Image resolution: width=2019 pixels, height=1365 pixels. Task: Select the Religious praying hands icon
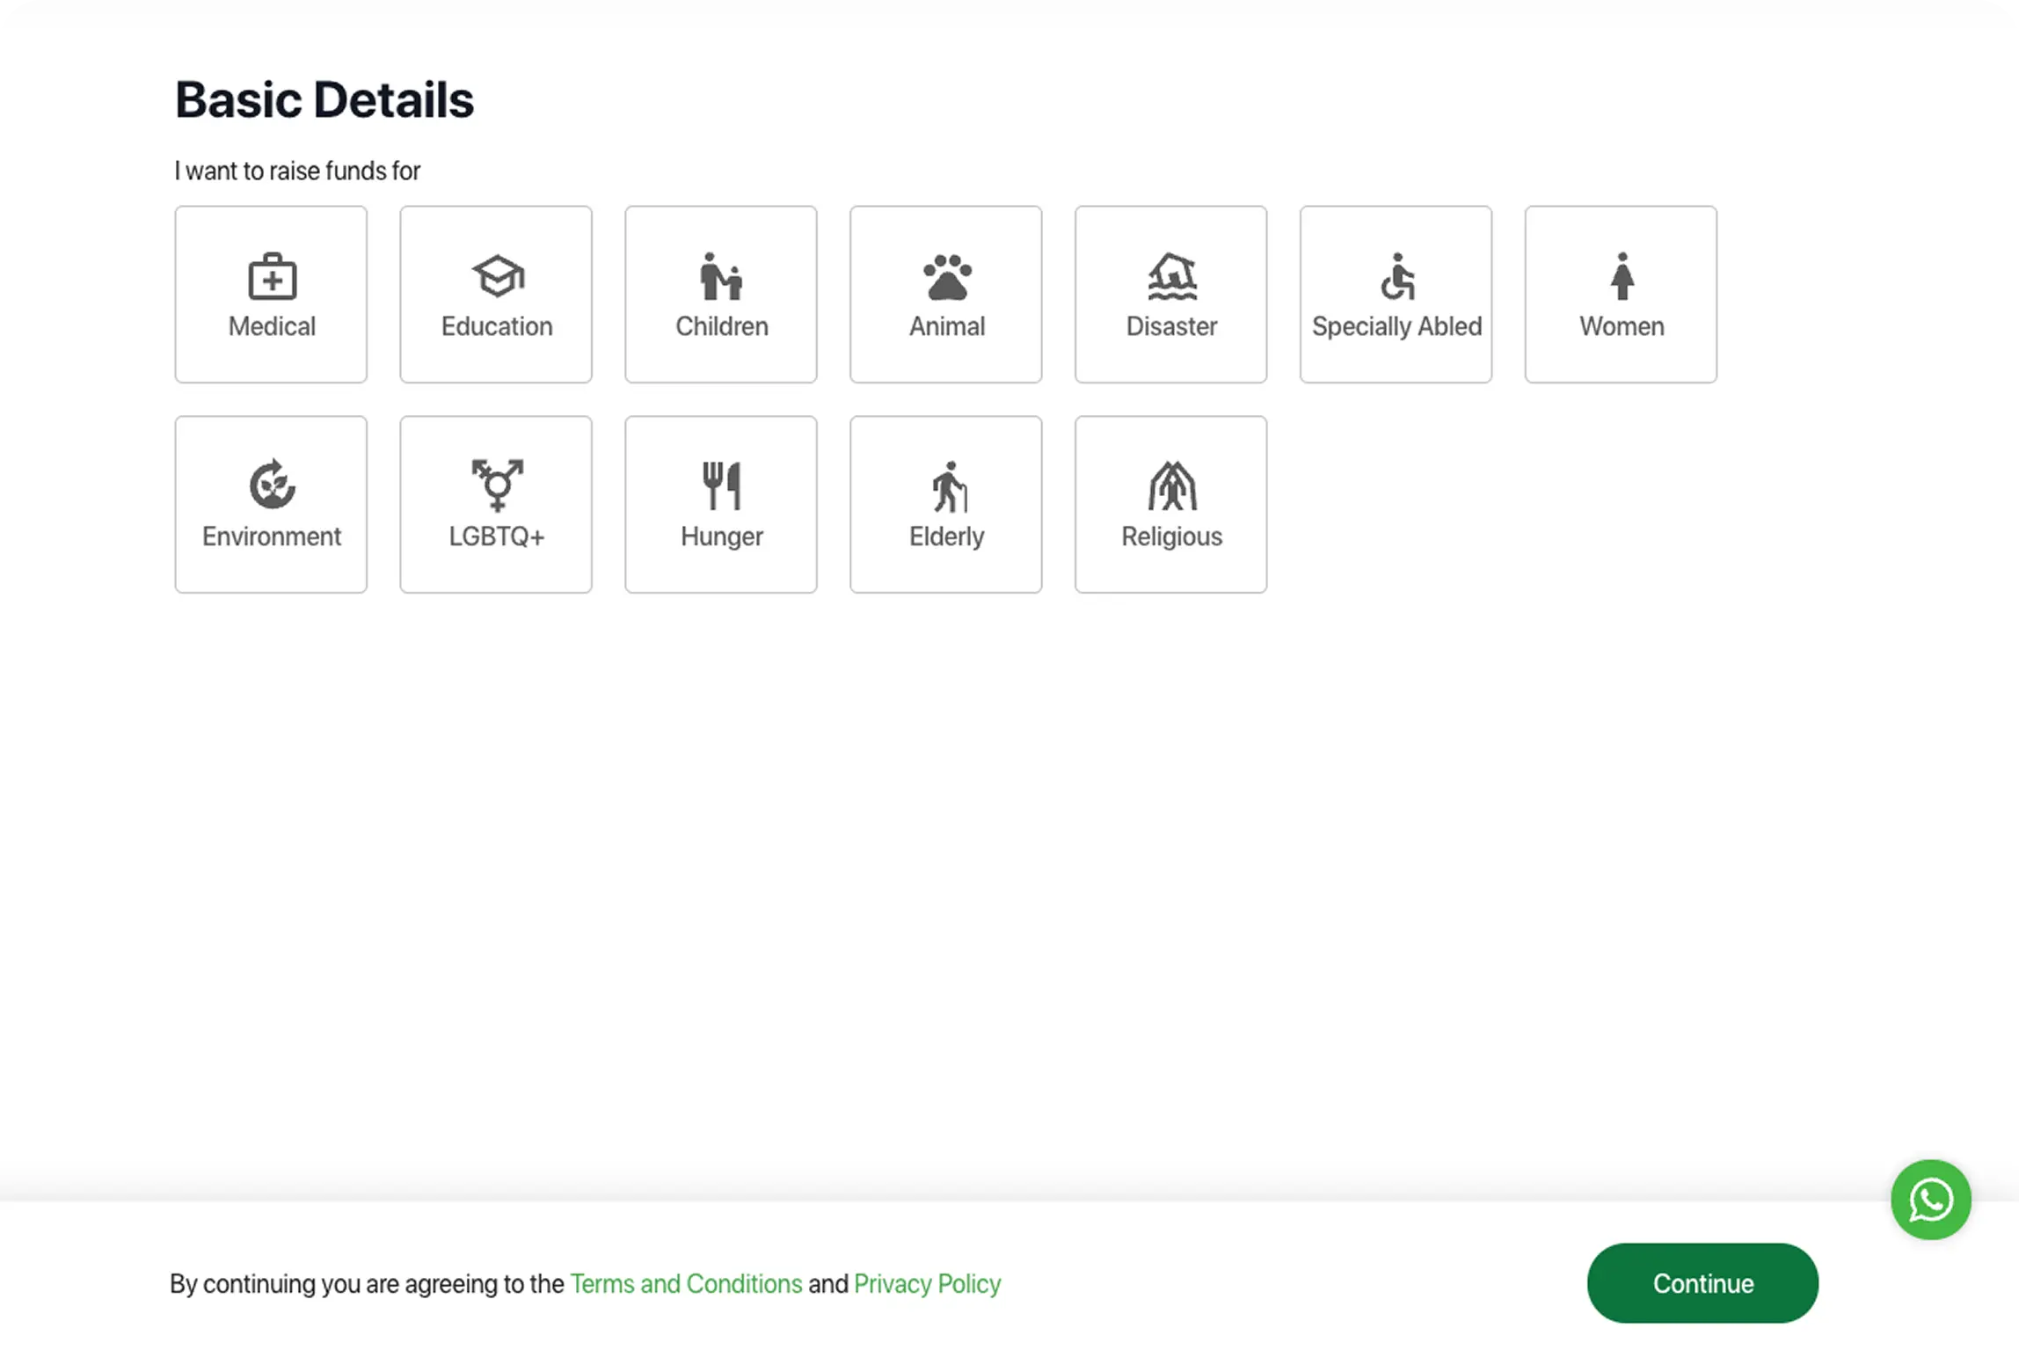tap(1171, 485)
